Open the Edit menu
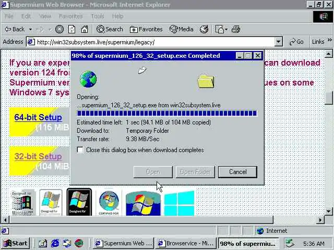The height and width of the screenshot is (250, 334). pos(26,16)
